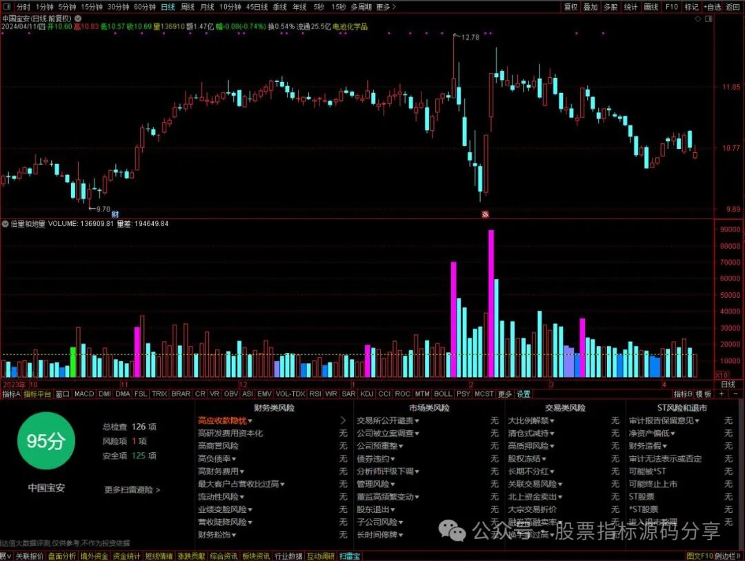The image size is (745, 561).
Task: Zoom out chart with the − button
Action: click(x=735, y=394)
